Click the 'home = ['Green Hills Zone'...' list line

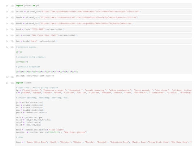click(x=104, y=142)
